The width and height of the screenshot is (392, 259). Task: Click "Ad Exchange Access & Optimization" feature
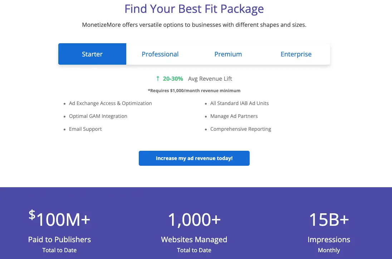(111, 103)
